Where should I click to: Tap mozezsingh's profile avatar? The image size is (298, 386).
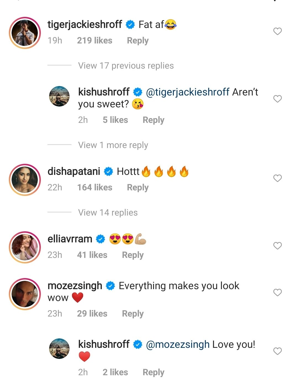tap(25, 294)
